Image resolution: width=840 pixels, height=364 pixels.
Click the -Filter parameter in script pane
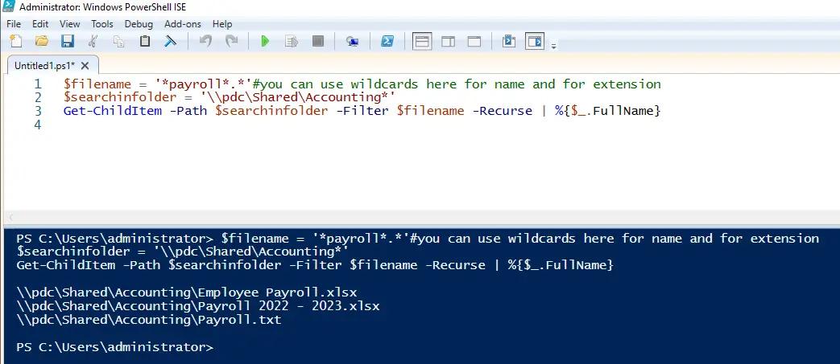[362, 111]
